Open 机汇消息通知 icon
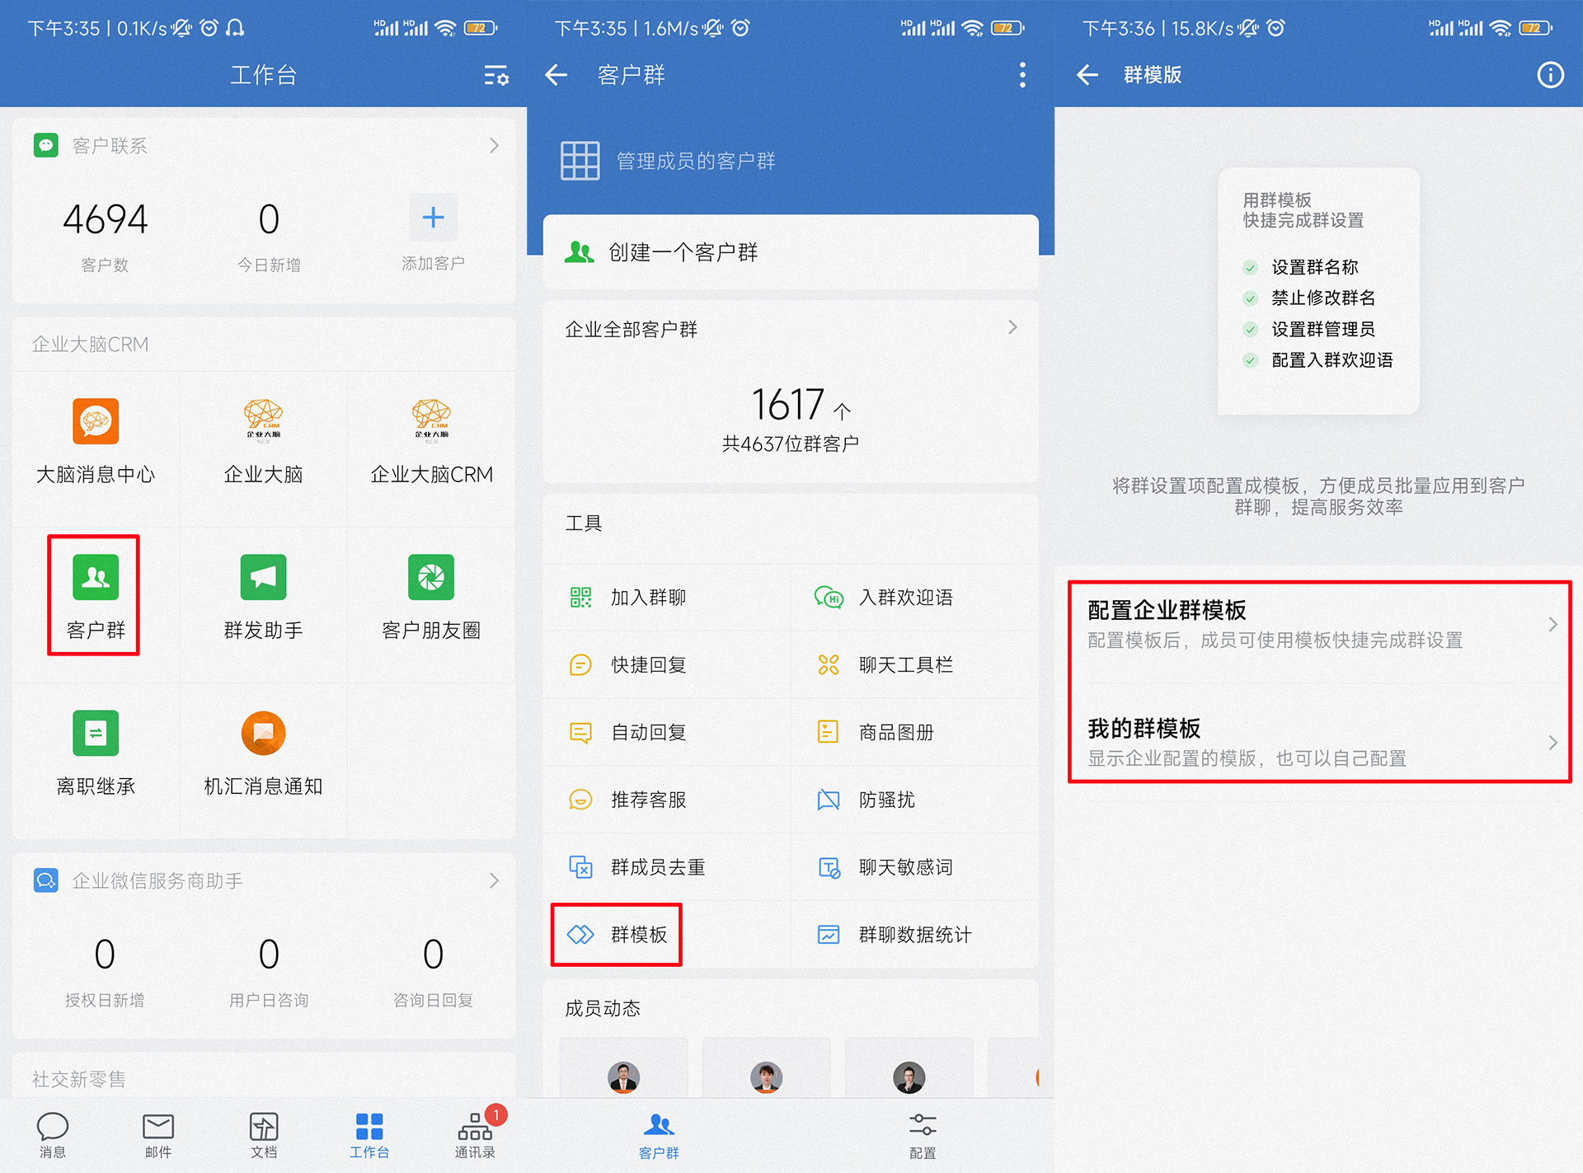Viewport: 1583px width, 1173px height. point(263,733)
